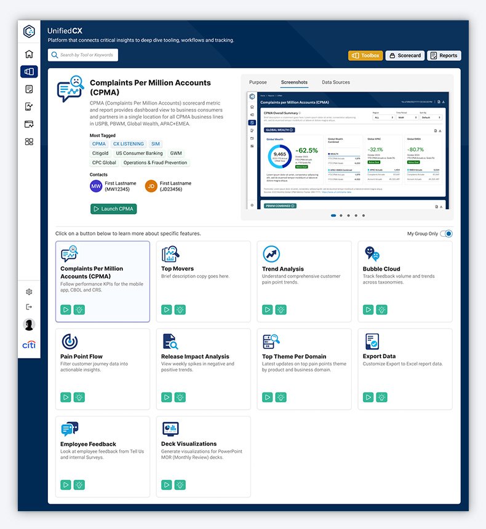This screenshot has height=529, width=486.
Task: Select the CPMA tag
Action: point(99,144)
